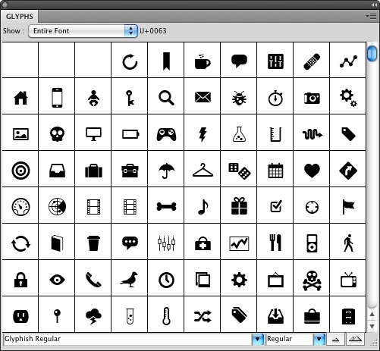This screenshot has height=351, width=380.
Task: Select the smartphone glyph
Action: tap(57, 98)
